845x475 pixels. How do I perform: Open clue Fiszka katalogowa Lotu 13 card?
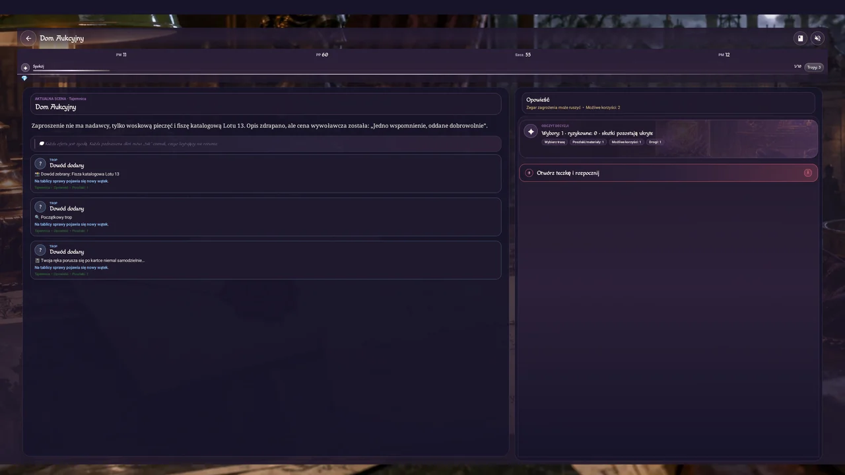pyautogui.click(x=265, y=174)
